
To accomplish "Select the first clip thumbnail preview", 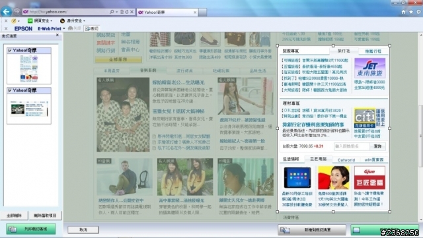I will click(x=29, y=69).
